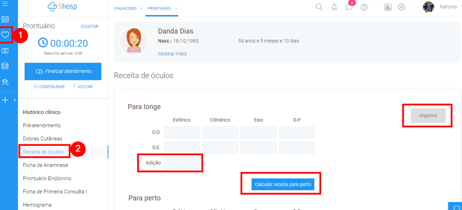Open the chat messages icon
This screenshot has width=462, height=210.
(349, 7)
